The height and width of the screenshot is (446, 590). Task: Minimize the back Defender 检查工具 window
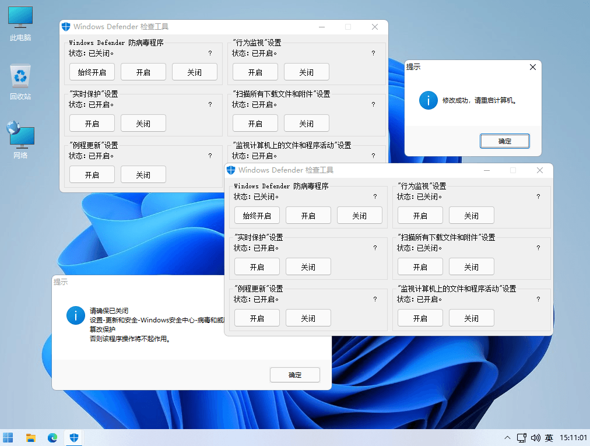click(322, 27)
